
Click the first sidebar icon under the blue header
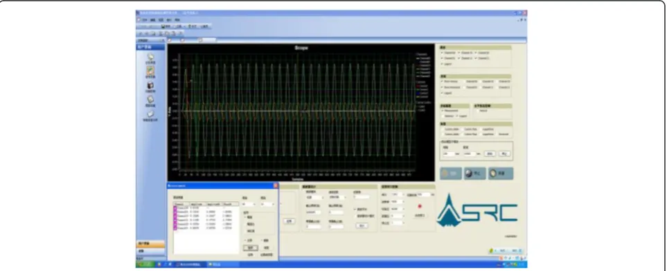click(x=150, y=56)
